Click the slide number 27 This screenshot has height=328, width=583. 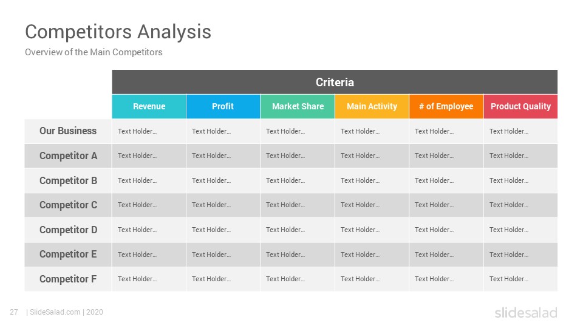click(x=14, y=312)
